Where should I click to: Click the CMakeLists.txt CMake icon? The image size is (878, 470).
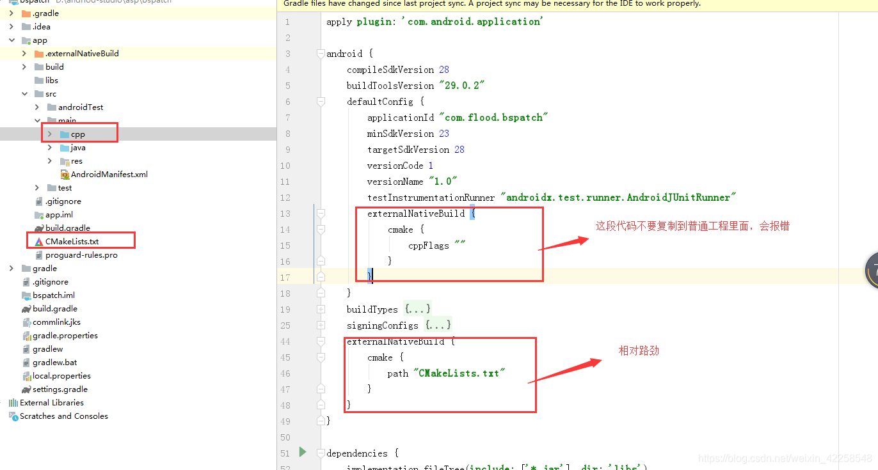[39, 242]
